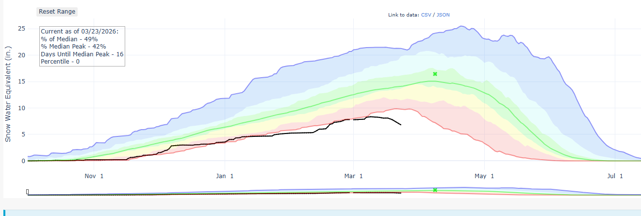Click the Percentile - 0 text in info box
The width and height of the screenshot is (641, 216).
[60, 62]
